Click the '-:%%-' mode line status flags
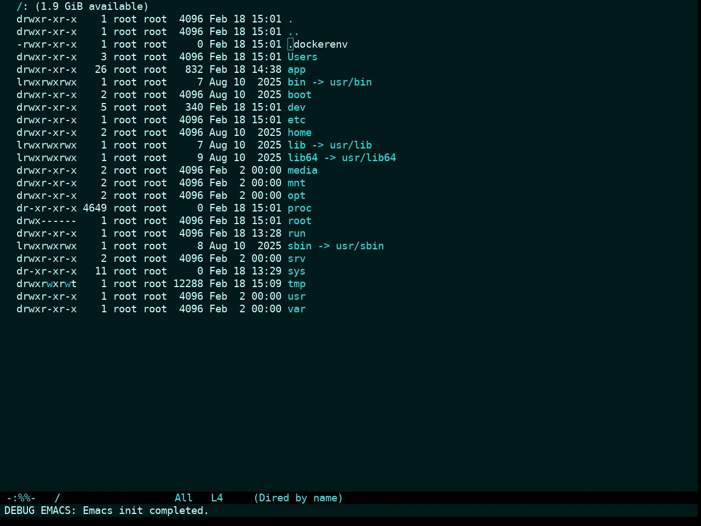Image resolution: width=701 pixels, height=526 pixels. (21, 498)
